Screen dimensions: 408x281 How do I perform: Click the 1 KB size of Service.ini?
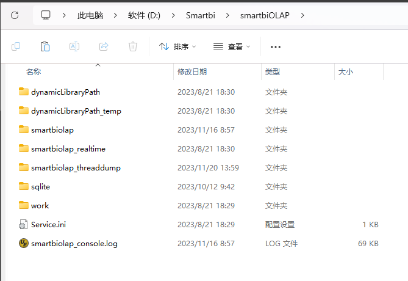pyautogui.click(x=371, y=224)
